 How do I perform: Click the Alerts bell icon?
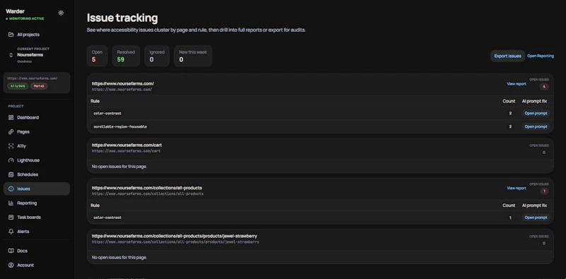(x=11, y=232)
